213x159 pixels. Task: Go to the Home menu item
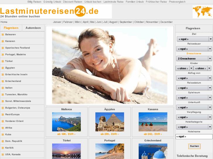pos(4,22)
